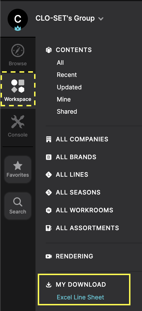Select Recent under Contents

(x=67, y=75)
